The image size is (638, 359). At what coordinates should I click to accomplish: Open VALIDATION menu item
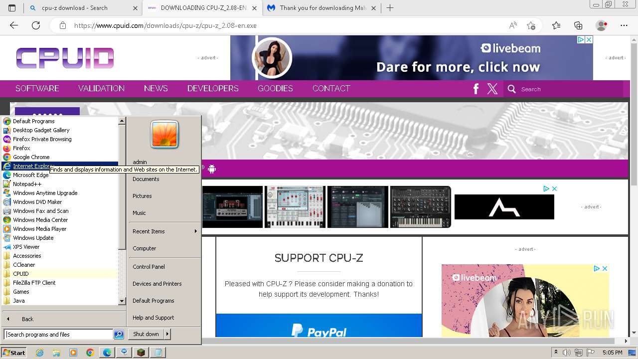pos(101,88)
